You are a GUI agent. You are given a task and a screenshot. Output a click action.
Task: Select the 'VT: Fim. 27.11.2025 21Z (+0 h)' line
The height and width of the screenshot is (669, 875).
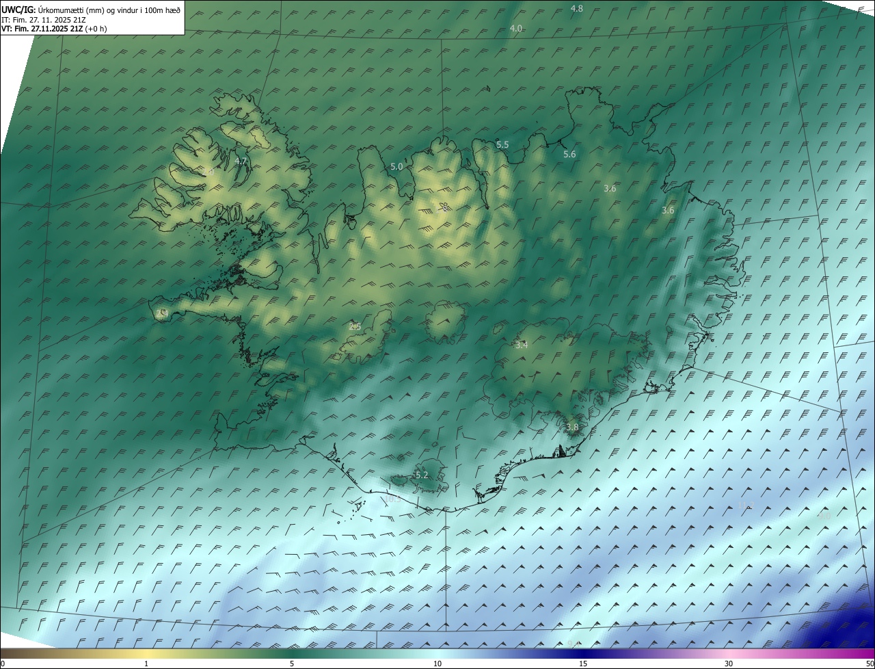tap(54, 29)
